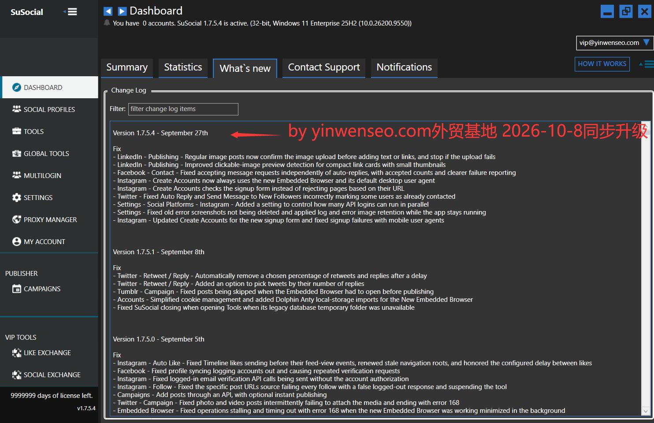Open the vip@yinwenseo.com account dropdown

point(614,43)
